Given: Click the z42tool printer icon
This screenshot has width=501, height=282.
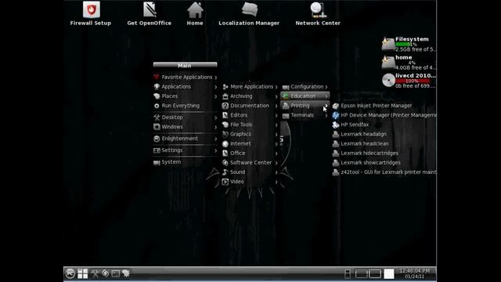Looking at the screenshot, I should pos(336,172).
